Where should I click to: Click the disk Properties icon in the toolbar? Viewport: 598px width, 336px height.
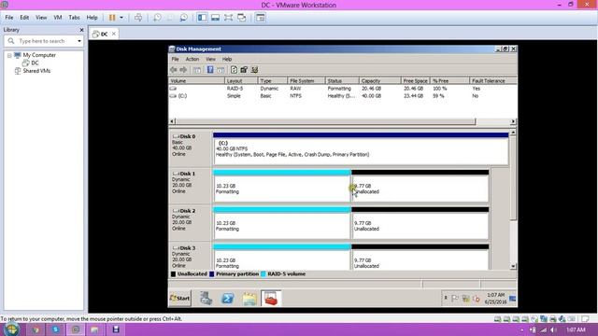click(244, 70)
